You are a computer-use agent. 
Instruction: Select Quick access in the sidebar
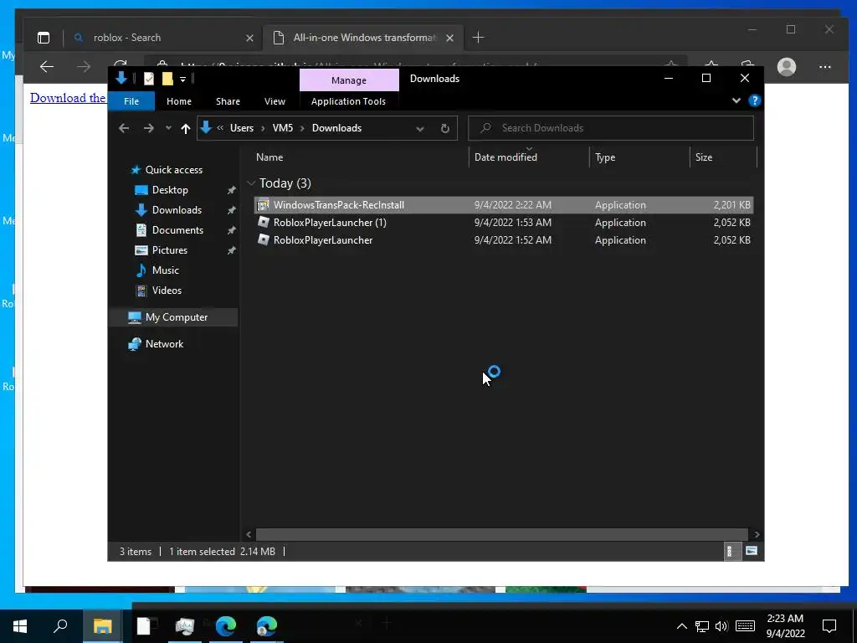[x=174, y=170]
